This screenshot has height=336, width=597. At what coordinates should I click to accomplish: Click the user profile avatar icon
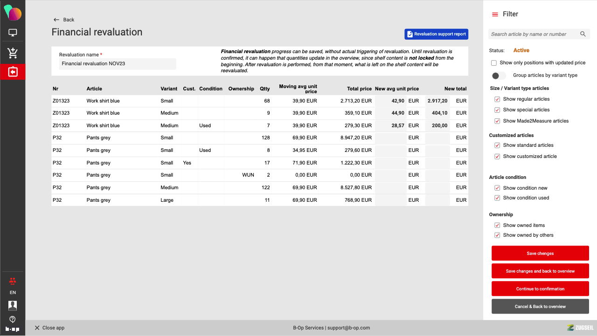[x=13, y=306]
